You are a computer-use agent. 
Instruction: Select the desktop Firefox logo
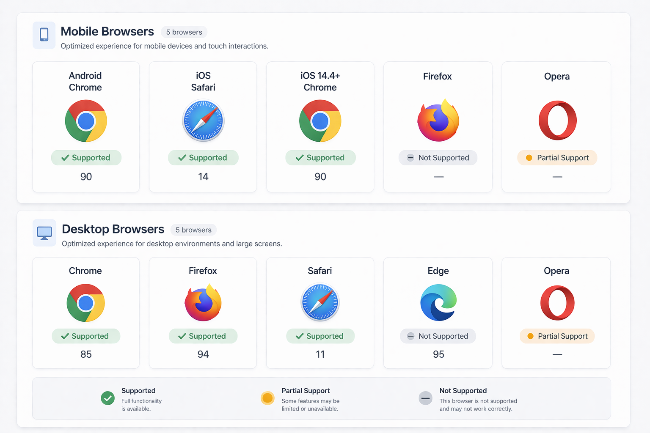tap(203, 303)
